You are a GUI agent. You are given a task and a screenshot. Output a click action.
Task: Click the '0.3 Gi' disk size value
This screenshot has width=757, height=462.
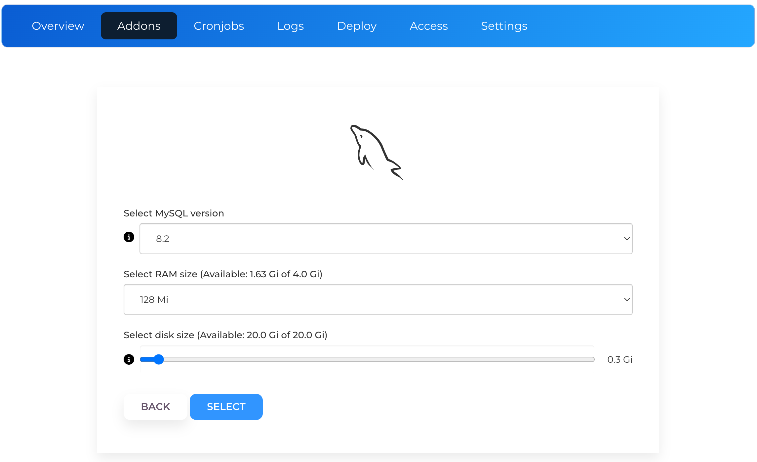click(x=620, y=359)
